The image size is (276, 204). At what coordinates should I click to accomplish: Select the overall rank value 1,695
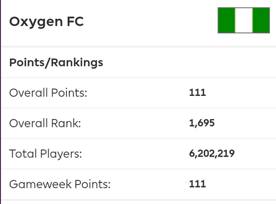(x=202, y=123)
